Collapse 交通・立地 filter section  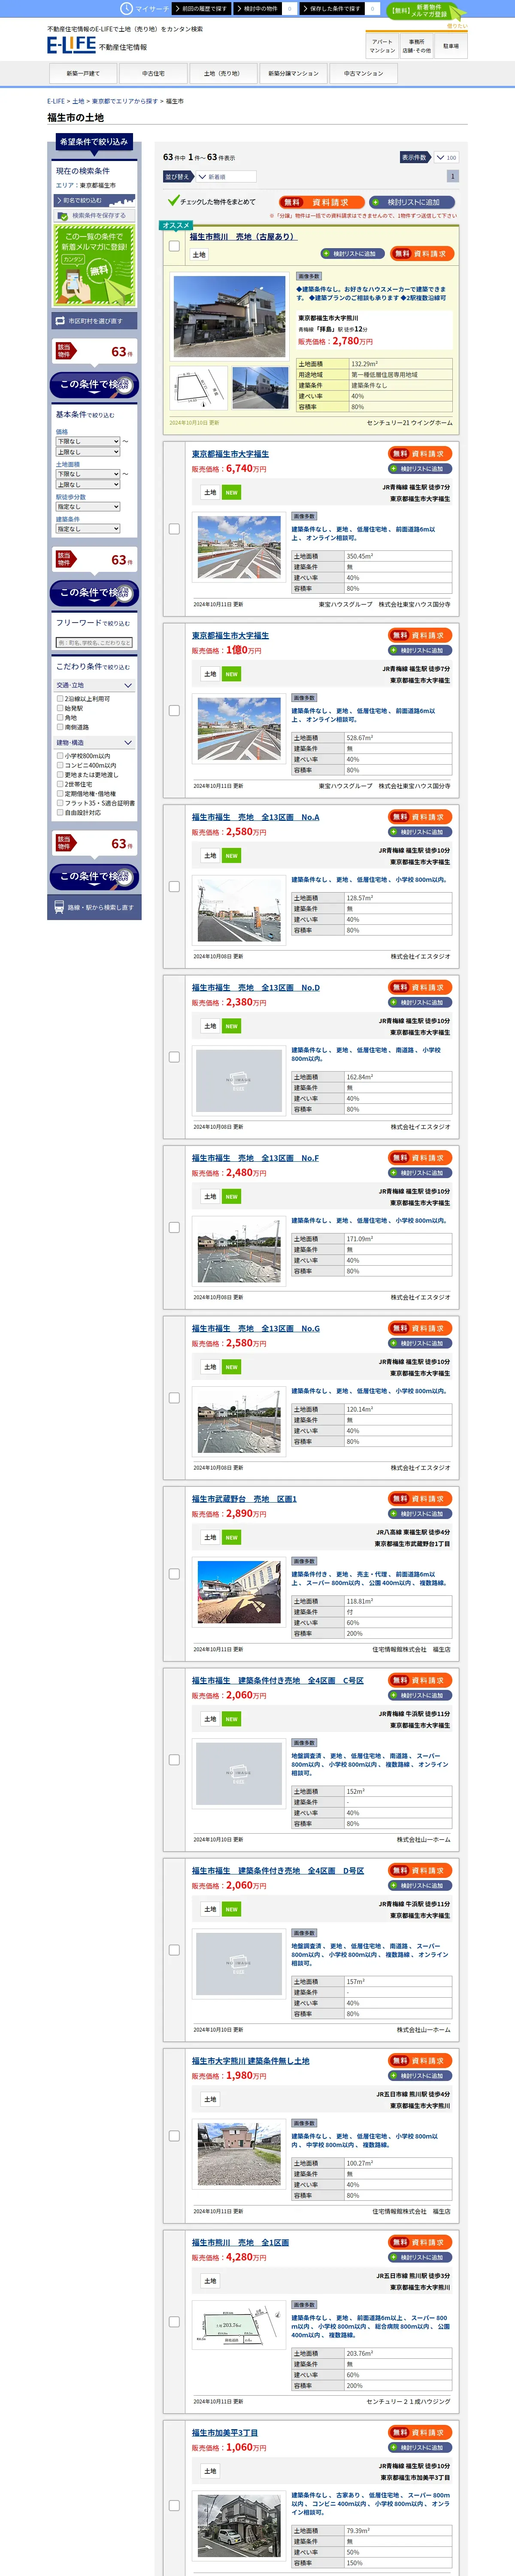[x=94, y=686]
